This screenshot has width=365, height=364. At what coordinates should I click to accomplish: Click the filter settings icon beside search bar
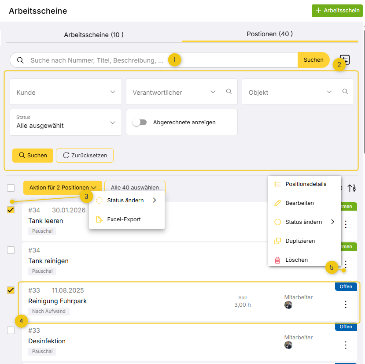(346, 59)
